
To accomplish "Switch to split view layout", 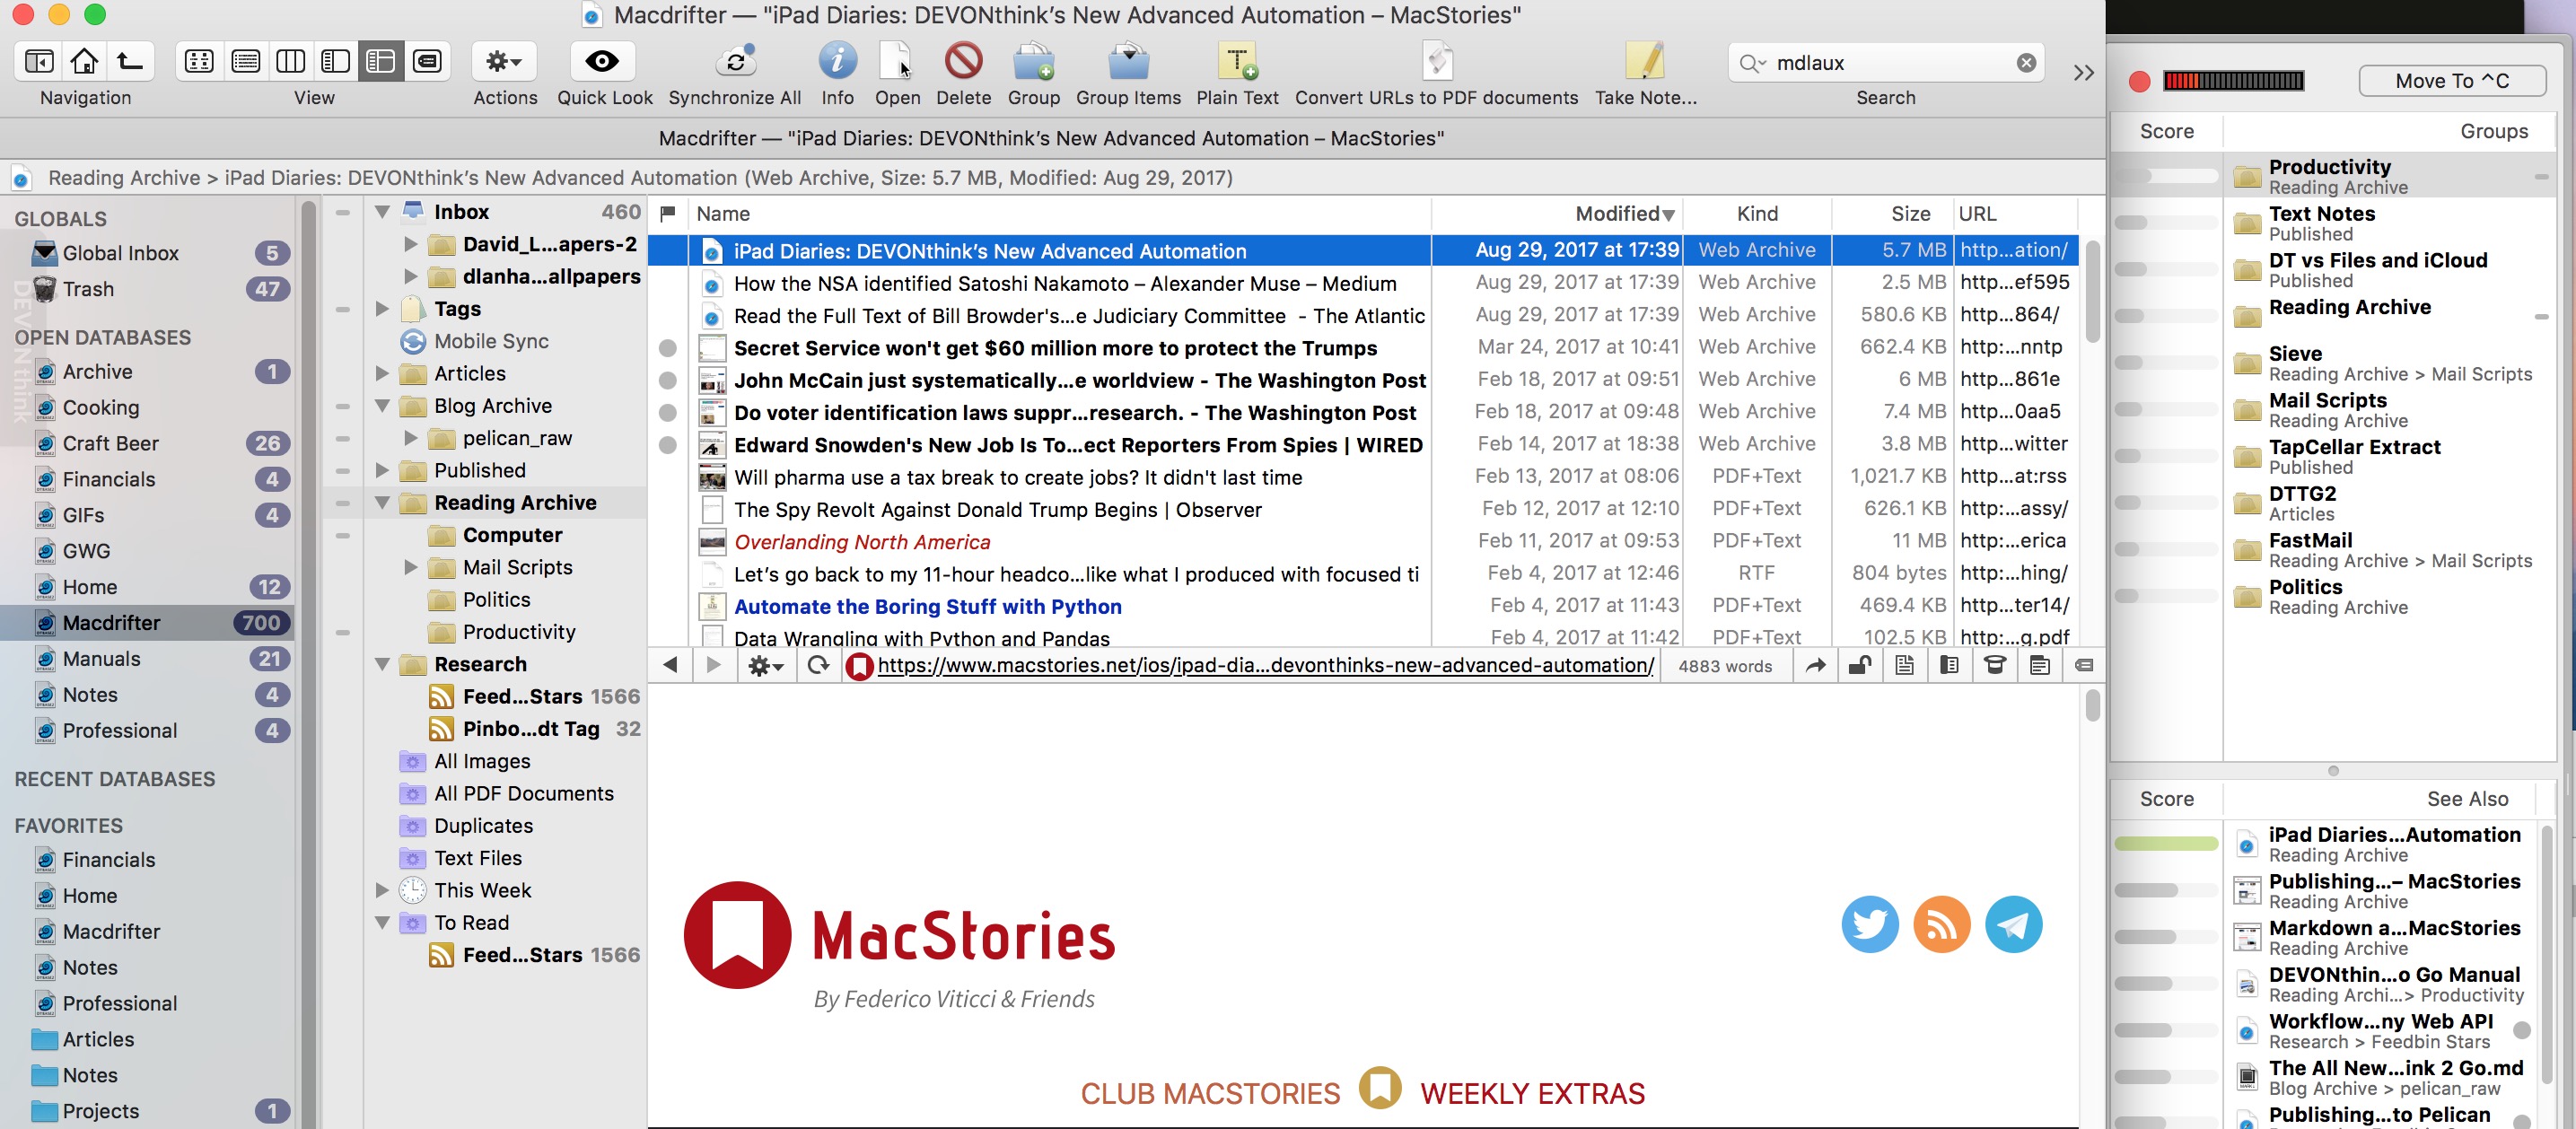I will click(x=335, y=62).
